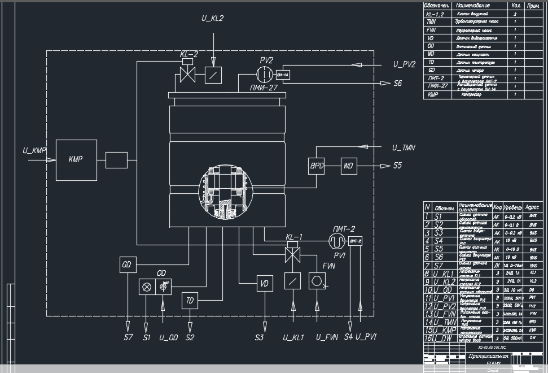Select the GD sensor block
The width and height of the screenshot is (548, 373).
pos(128,264)
